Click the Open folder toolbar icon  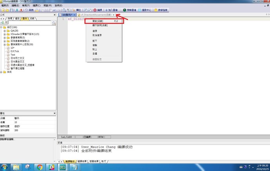click(7, 10)
